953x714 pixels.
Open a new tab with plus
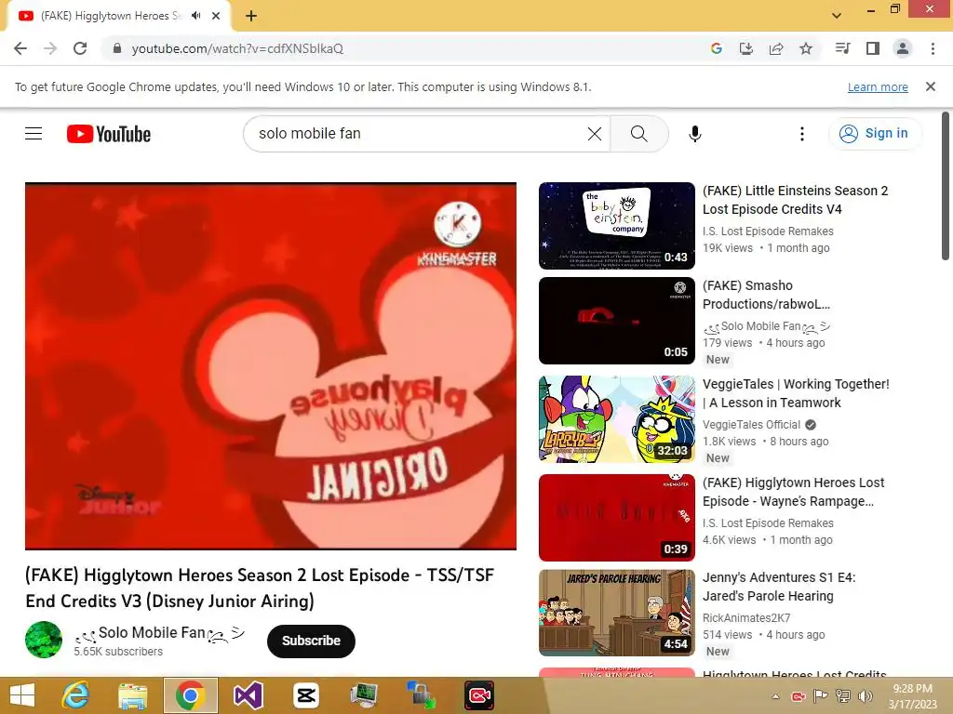251,16
